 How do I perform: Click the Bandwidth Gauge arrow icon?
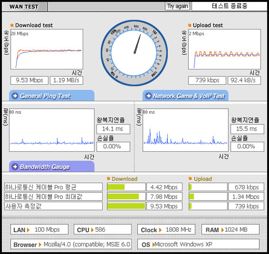pyautogui.click(x=15, y=166)
